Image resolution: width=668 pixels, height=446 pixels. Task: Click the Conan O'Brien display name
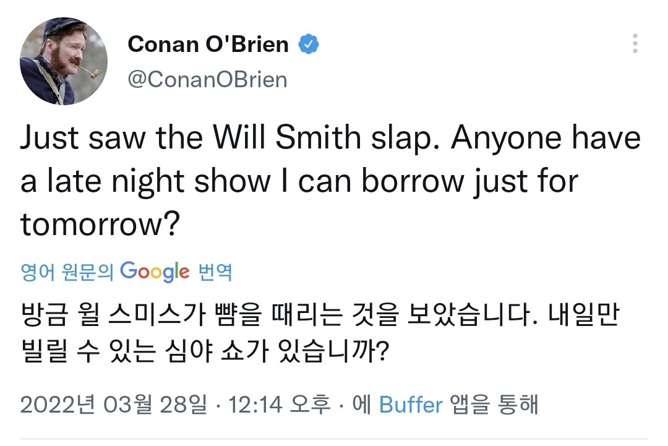(x=208, y=45)
